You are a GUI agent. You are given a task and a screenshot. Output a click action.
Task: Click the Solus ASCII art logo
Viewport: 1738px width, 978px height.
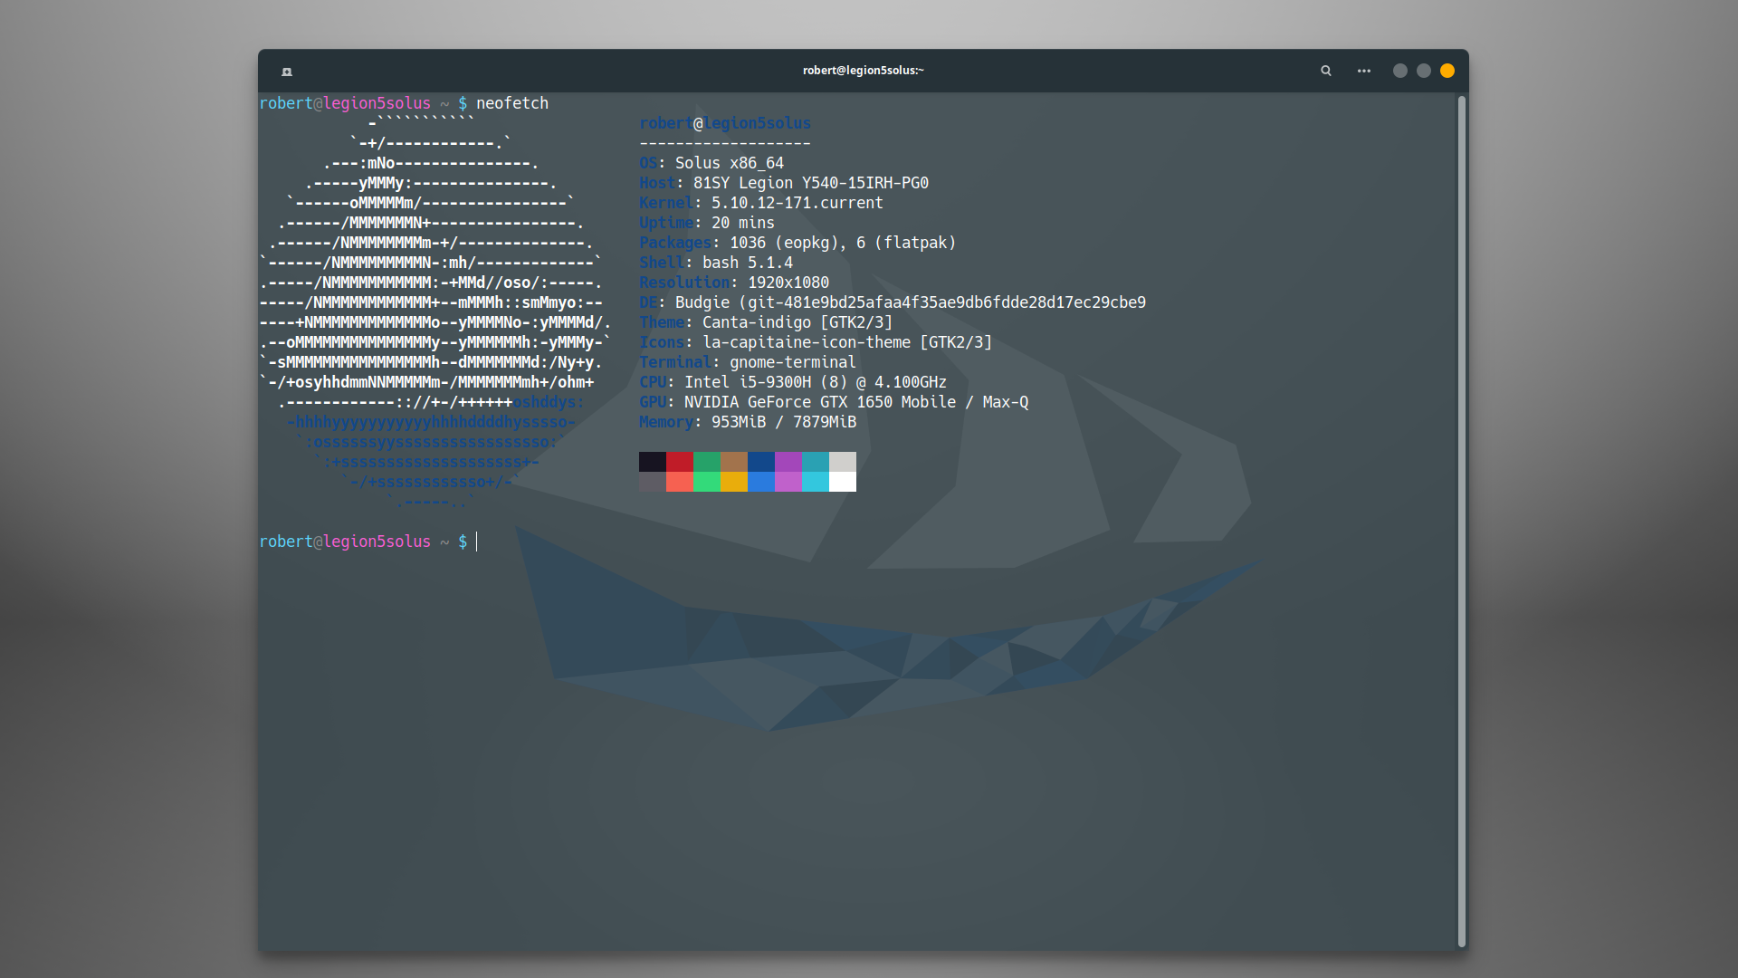435,312
